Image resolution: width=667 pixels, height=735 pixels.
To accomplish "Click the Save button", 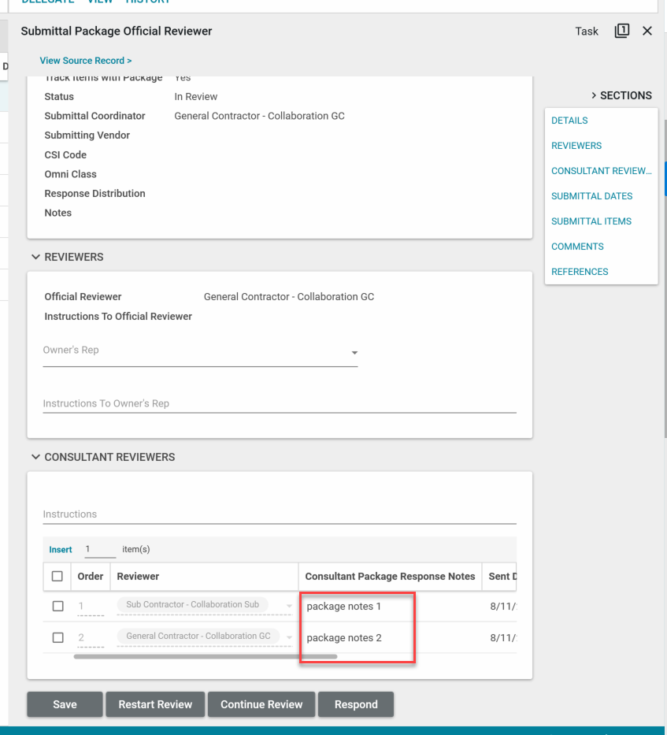I will pos(65,704).
